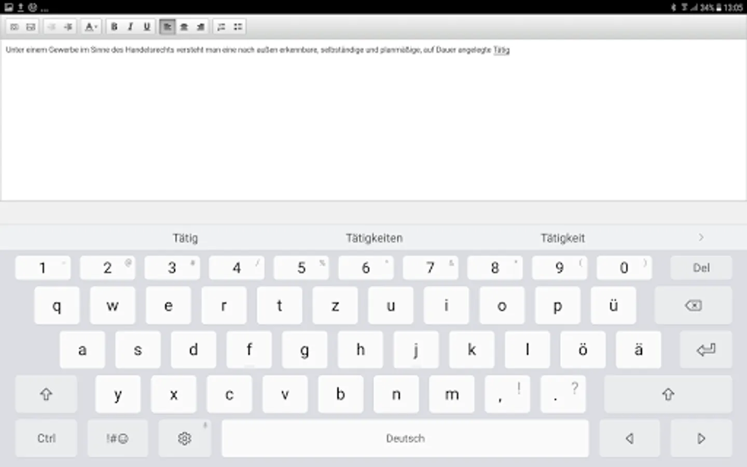Tap the ü key
Image resolution: width=747 pixels, height=467 pixels.
[x=613, y=306]
